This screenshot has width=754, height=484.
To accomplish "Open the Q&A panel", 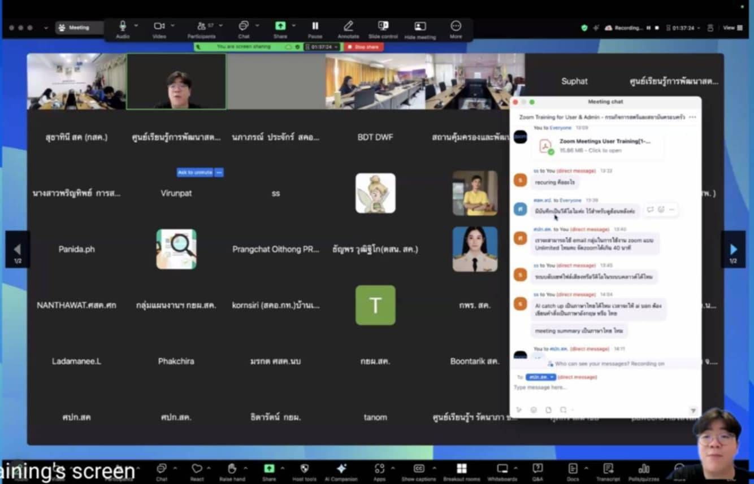I will pyautogui.click(x=538, y=472).
